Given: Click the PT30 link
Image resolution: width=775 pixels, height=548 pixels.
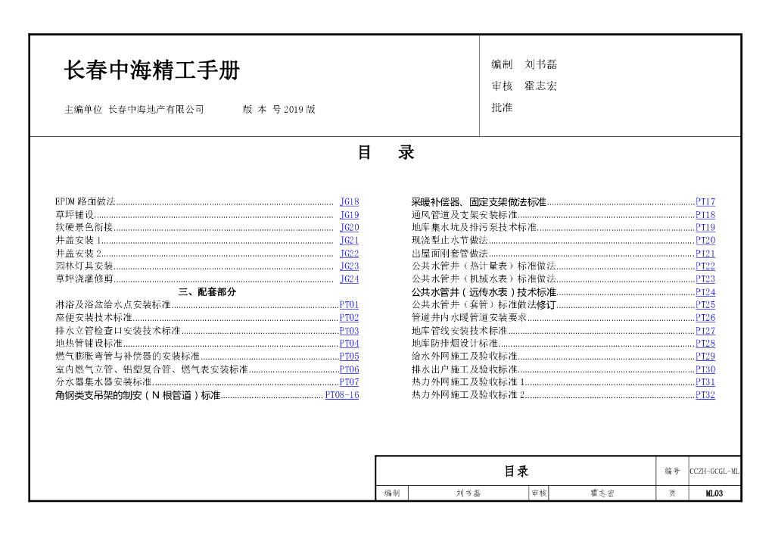Looking at the screenshot, I should click(705, 369).
